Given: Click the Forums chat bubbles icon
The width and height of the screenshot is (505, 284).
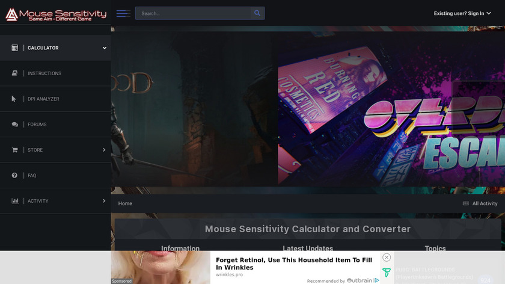Looking at the screenshot, I should tap(15, 125).
